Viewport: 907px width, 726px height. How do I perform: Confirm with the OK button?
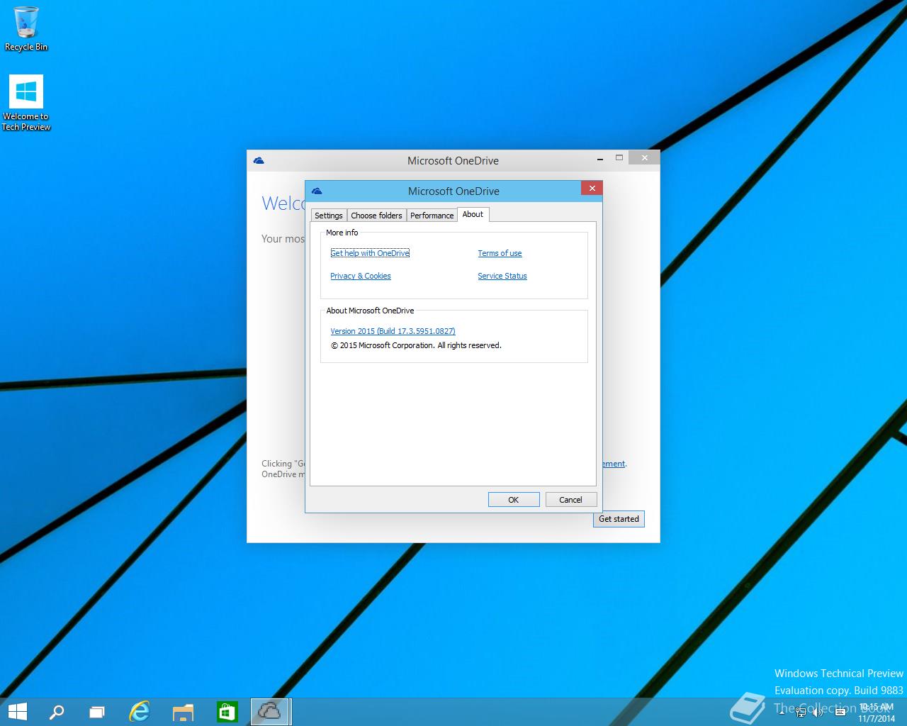point(514,500)
